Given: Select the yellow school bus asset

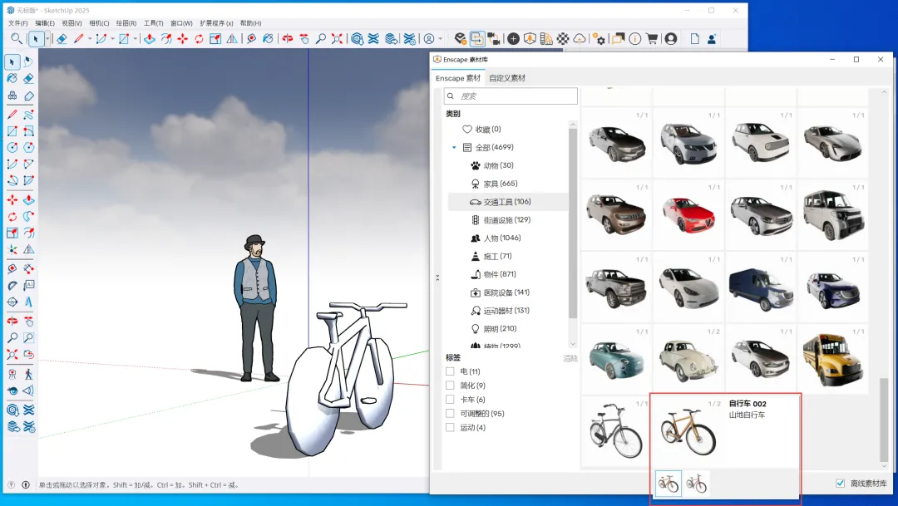Looking at the screenshot, I should point(832,359).
